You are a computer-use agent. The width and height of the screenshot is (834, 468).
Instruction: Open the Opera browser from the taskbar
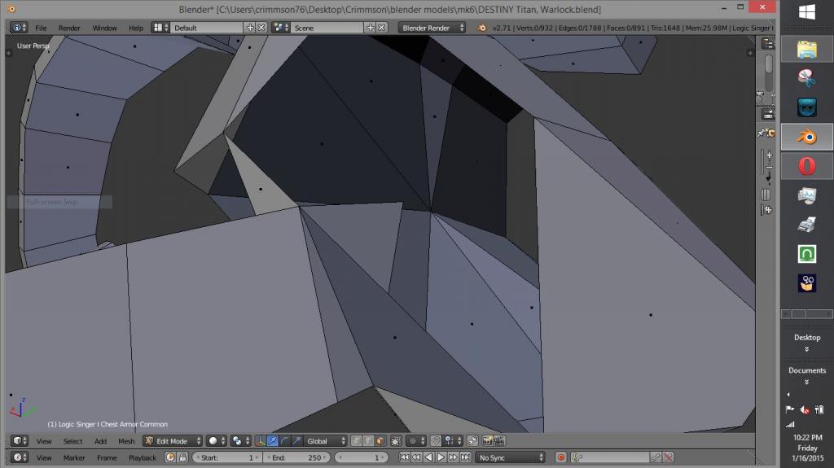pos(807,166)
